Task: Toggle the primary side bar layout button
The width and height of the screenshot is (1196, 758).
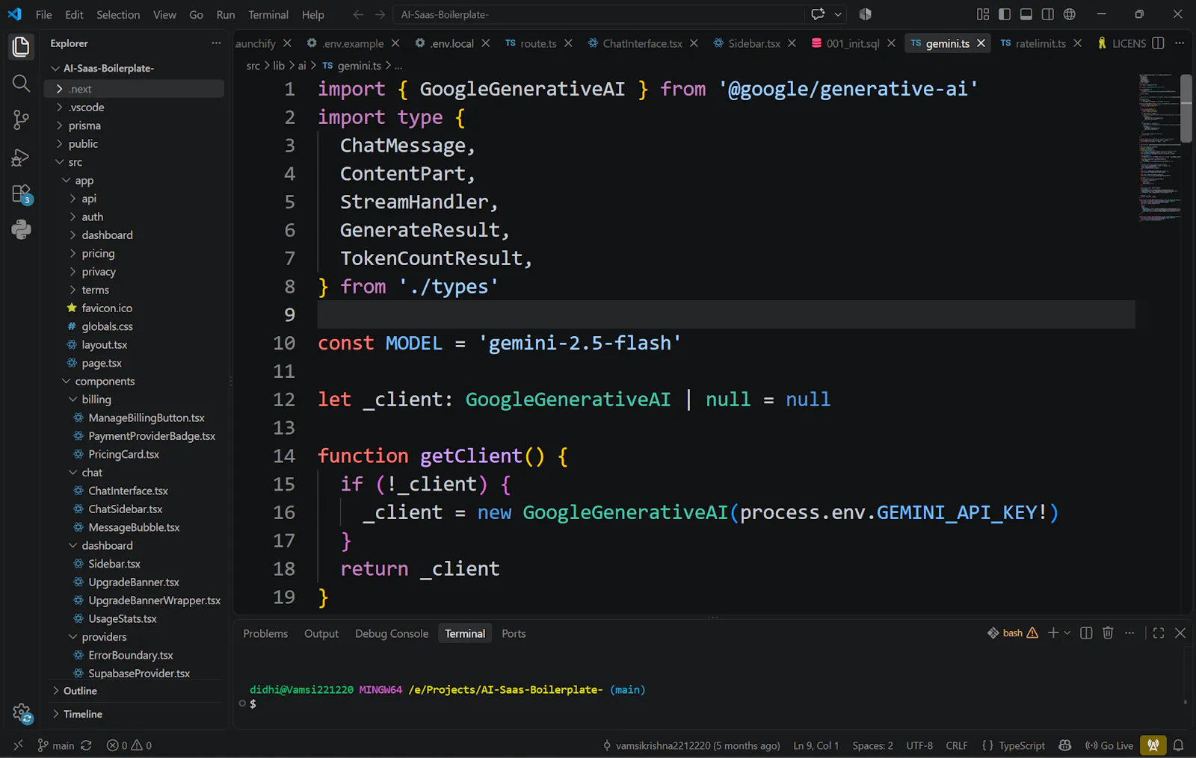Action: [1005, 14]
